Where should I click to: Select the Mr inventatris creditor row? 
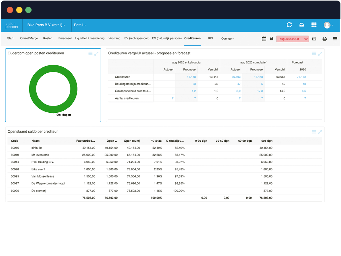[x=165, y=155]
